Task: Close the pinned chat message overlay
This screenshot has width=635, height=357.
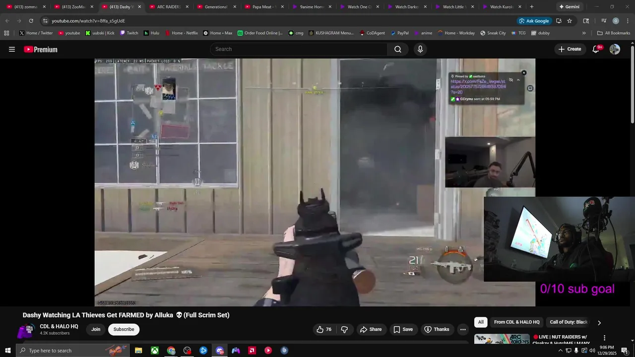Action: (x=523, y=73)
